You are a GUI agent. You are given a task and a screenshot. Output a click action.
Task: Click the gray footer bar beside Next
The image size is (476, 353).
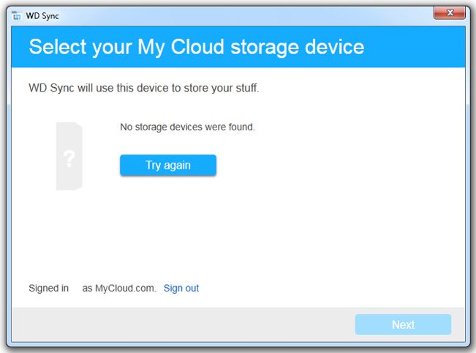point(182,324)
